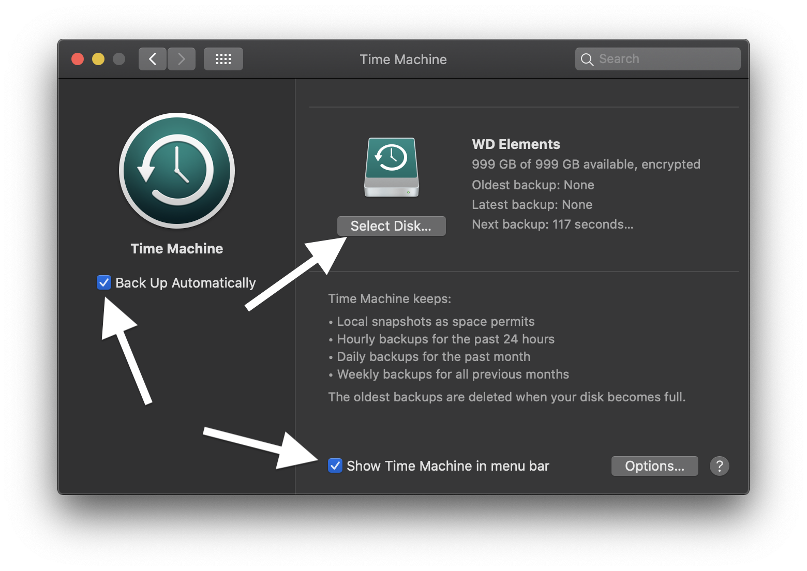Click the magnifying glass search icon

pos(587,59)
